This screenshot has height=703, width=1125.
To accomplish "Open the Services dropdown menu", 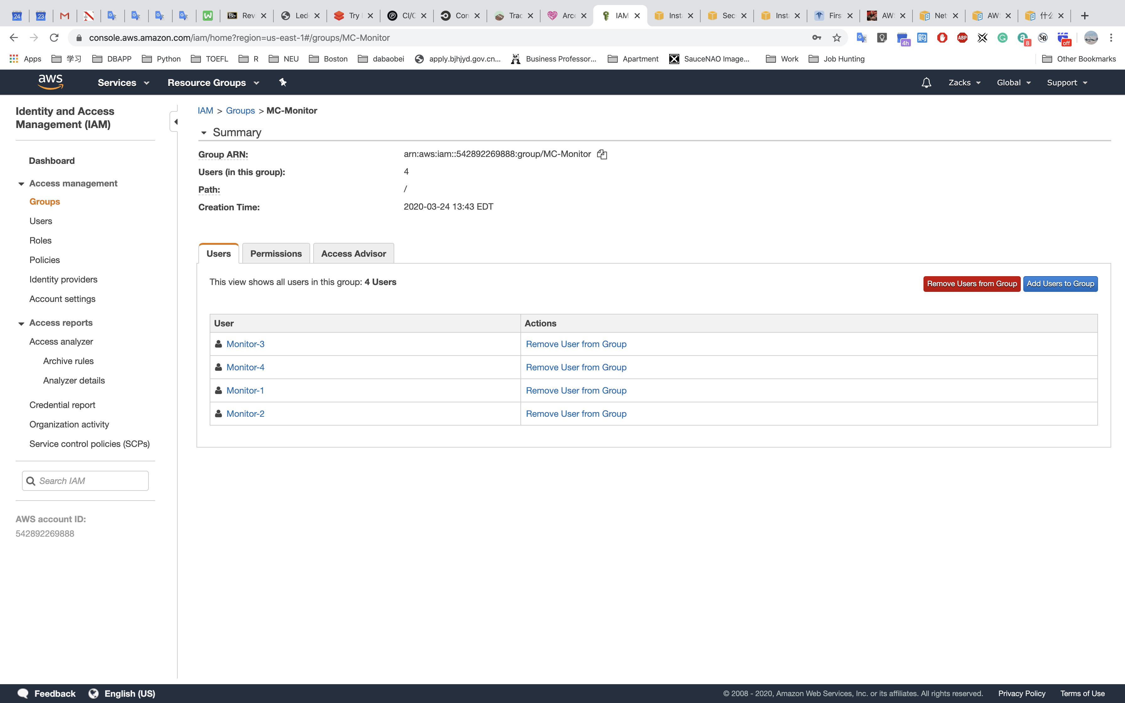I will [x=123, y=83].
